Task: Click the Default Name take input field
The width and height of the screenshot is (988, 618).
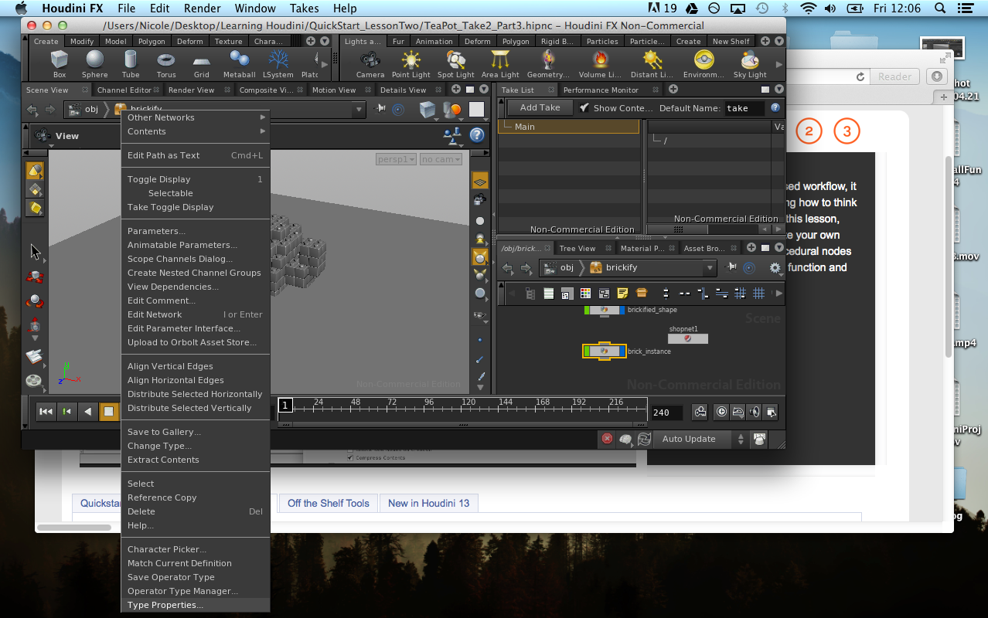Action: click(744, 108)
